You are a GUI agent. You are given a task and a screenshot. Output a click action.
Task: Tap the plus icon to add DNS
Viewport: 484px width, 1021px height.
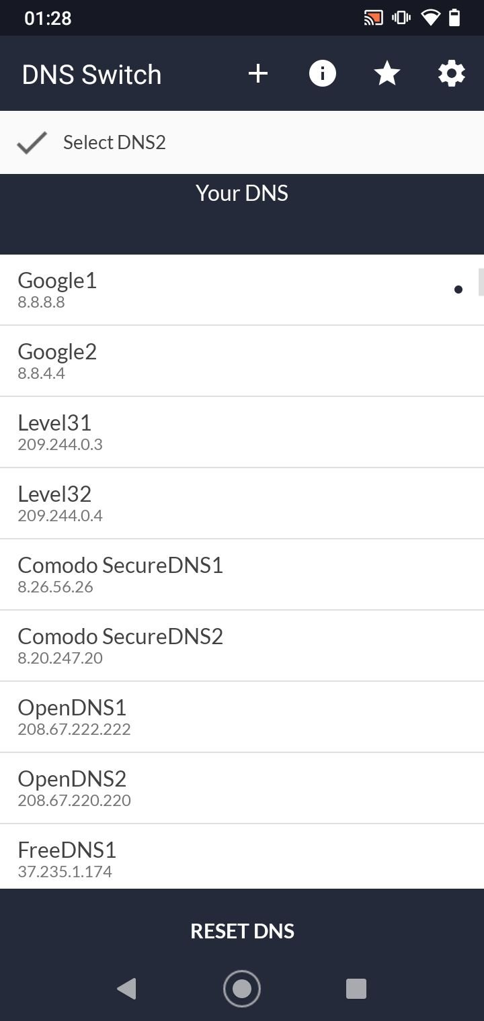tap(258, 74)
